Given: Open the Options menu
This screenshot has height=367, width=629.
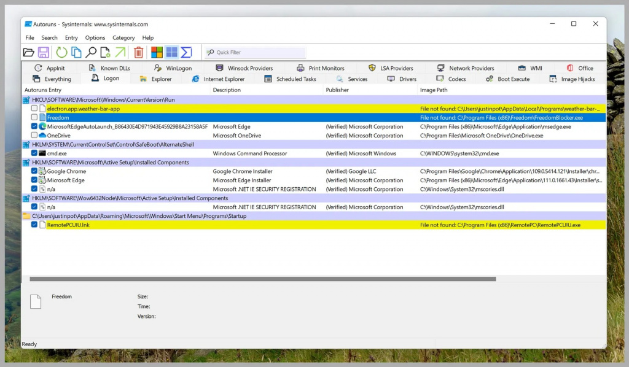Looking at the screenshot, I should coord(95,38).
